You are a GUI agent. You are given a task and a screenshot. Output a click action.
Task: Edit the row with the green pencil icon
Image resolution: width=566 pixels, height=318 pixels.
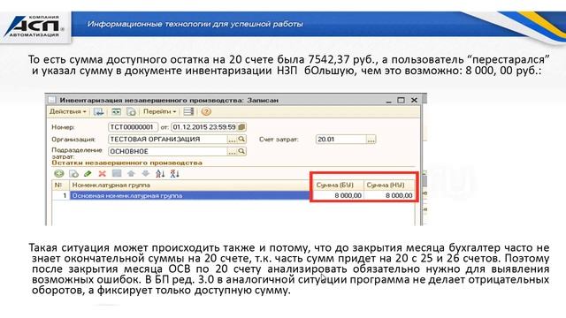88,174
